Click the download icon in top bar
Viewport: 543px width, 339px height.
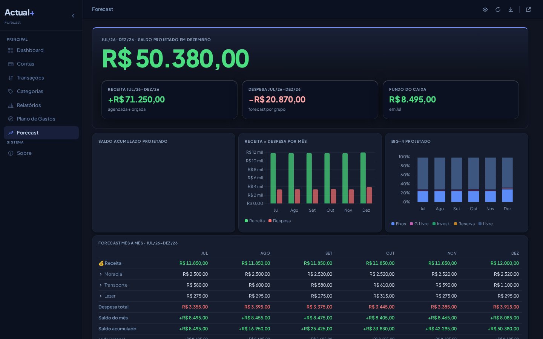pos(511,9)
